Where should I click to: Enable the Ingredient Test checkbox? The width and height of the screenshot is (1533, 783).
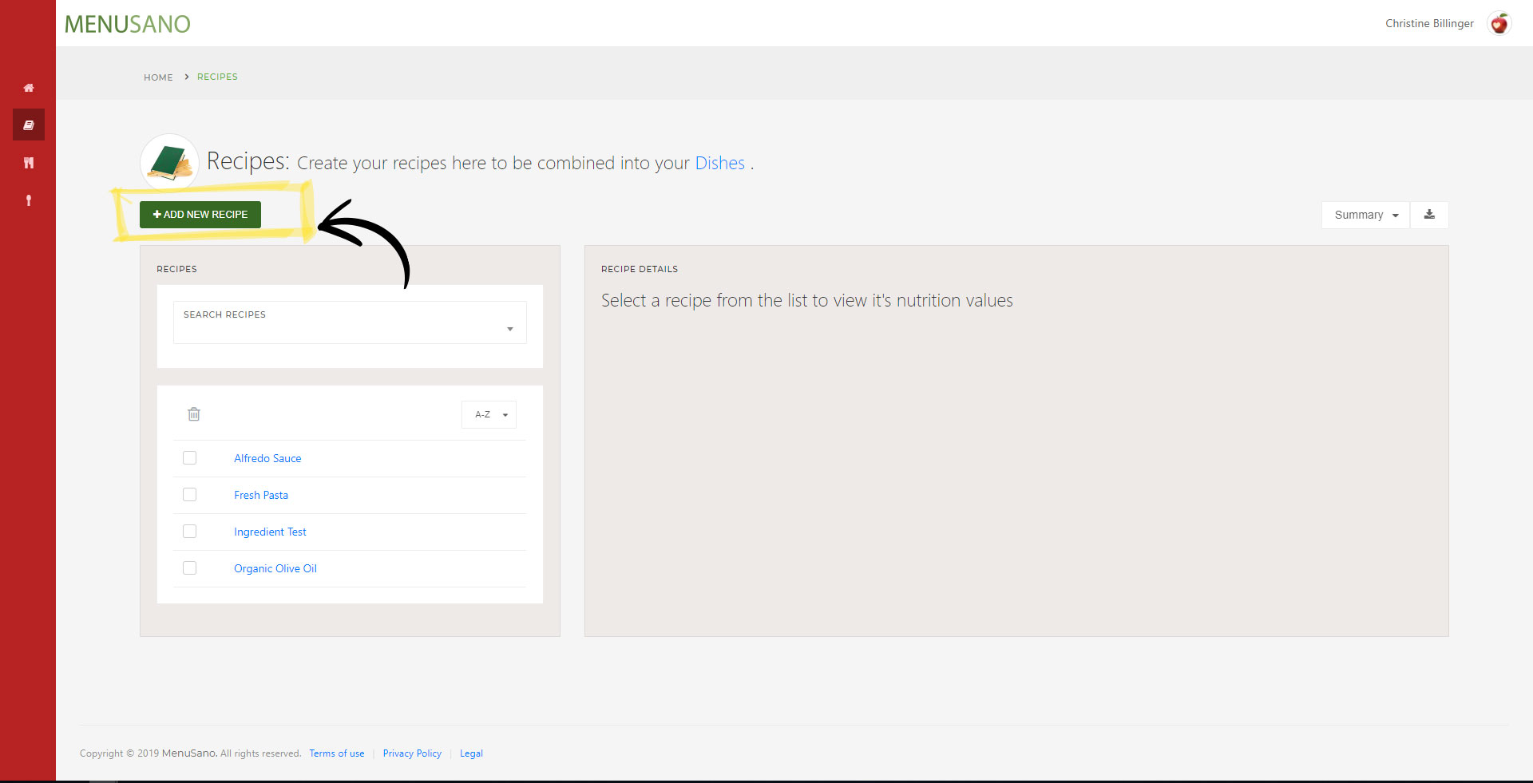(189, 532)
